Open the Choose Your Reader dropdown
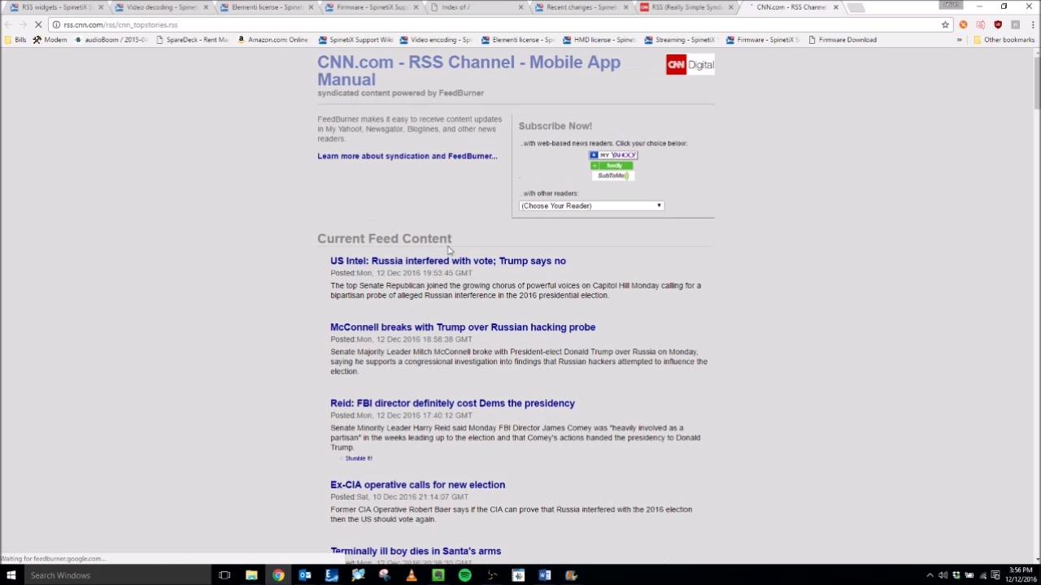 (x=591, y=206)
